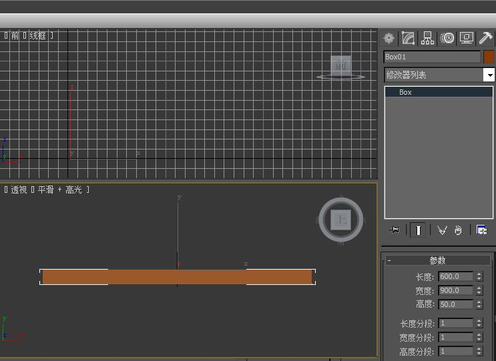Toggle the Pin Stack icon
Viewport: 496px width, 361px height.
click(394, 230)
